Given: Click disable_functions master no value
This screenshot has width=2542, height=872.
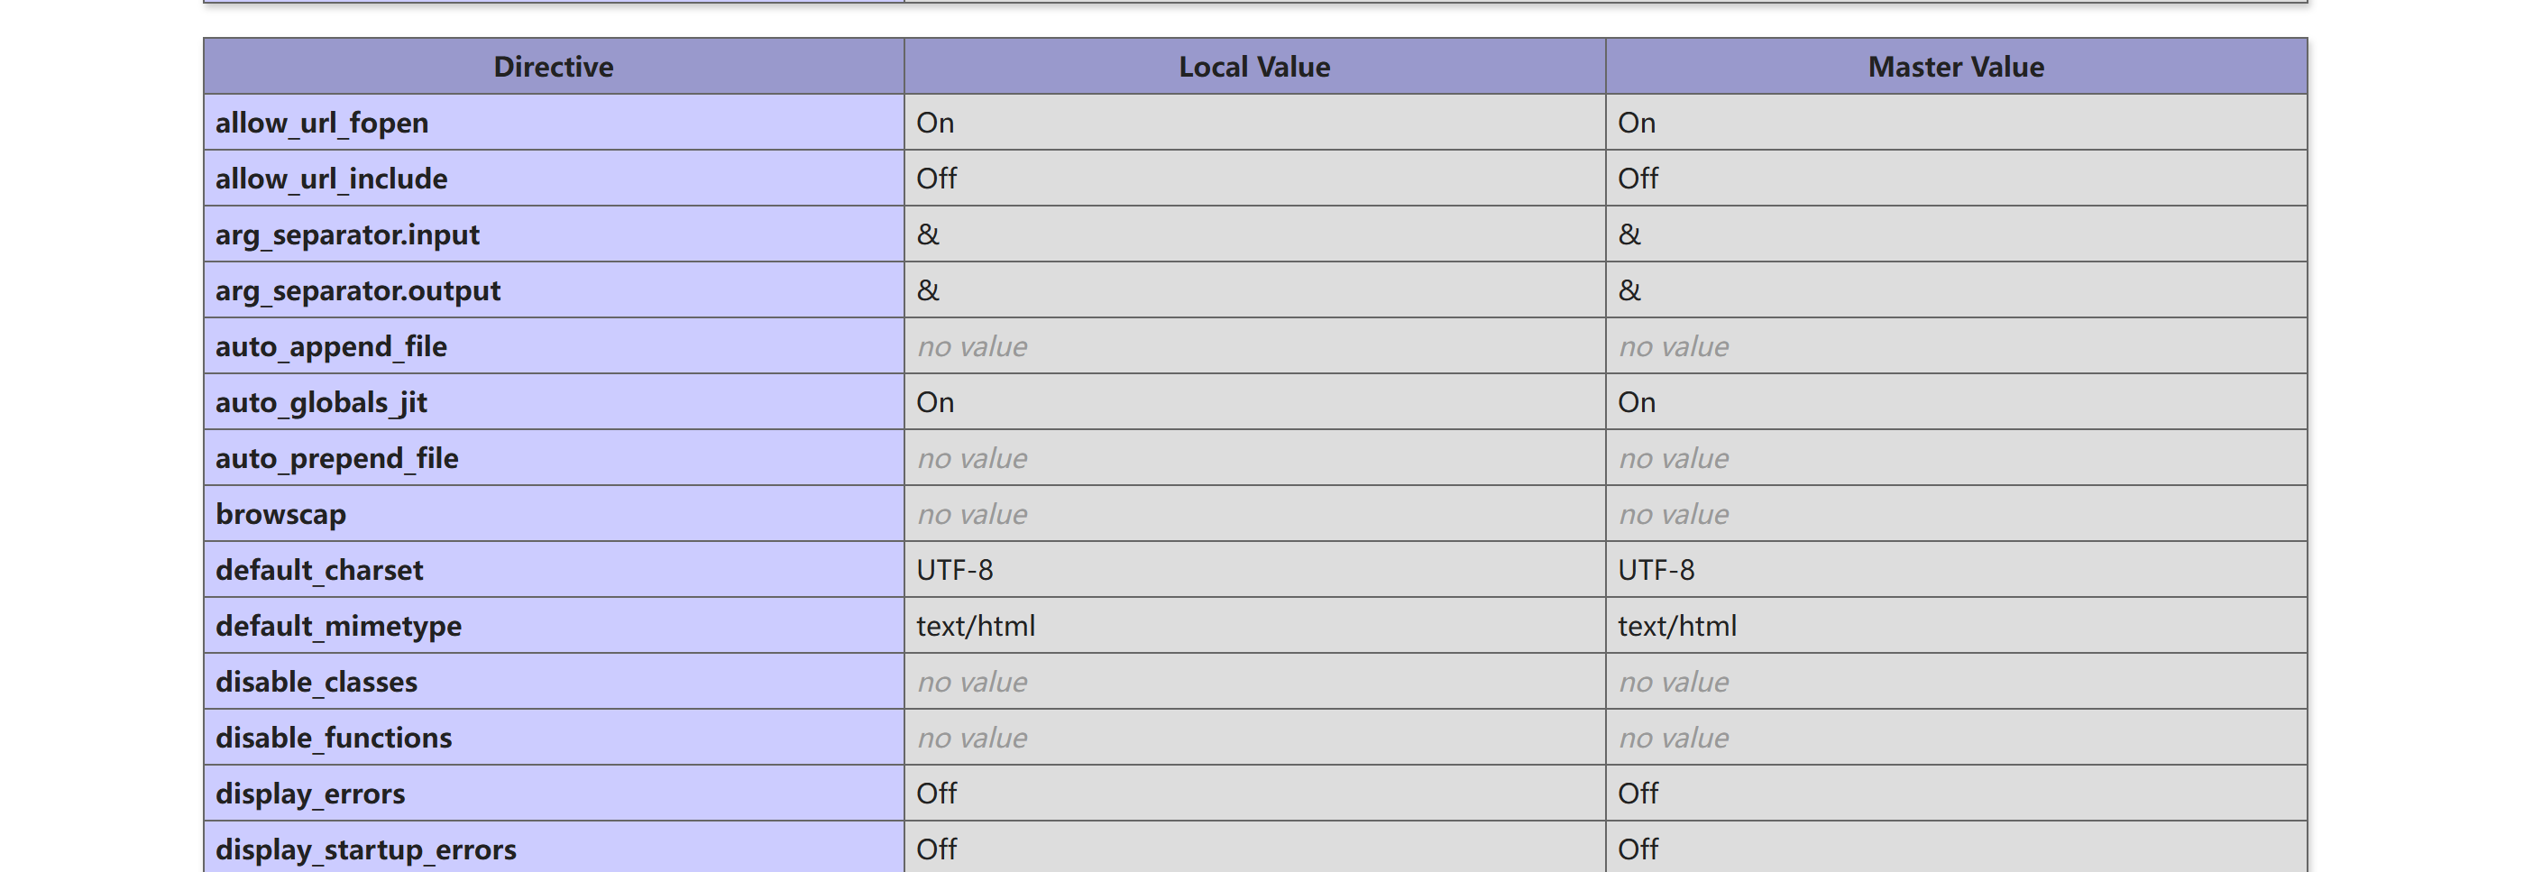Looking at the screenshot, I should (1674, 738).
